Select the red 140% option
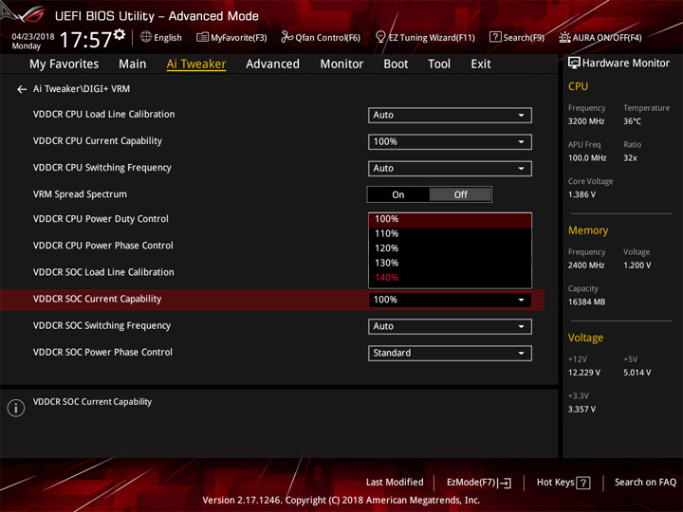Image resolution: width=683 pixels, height=512 pixels. pyautogui.click(x=450, y=278)
